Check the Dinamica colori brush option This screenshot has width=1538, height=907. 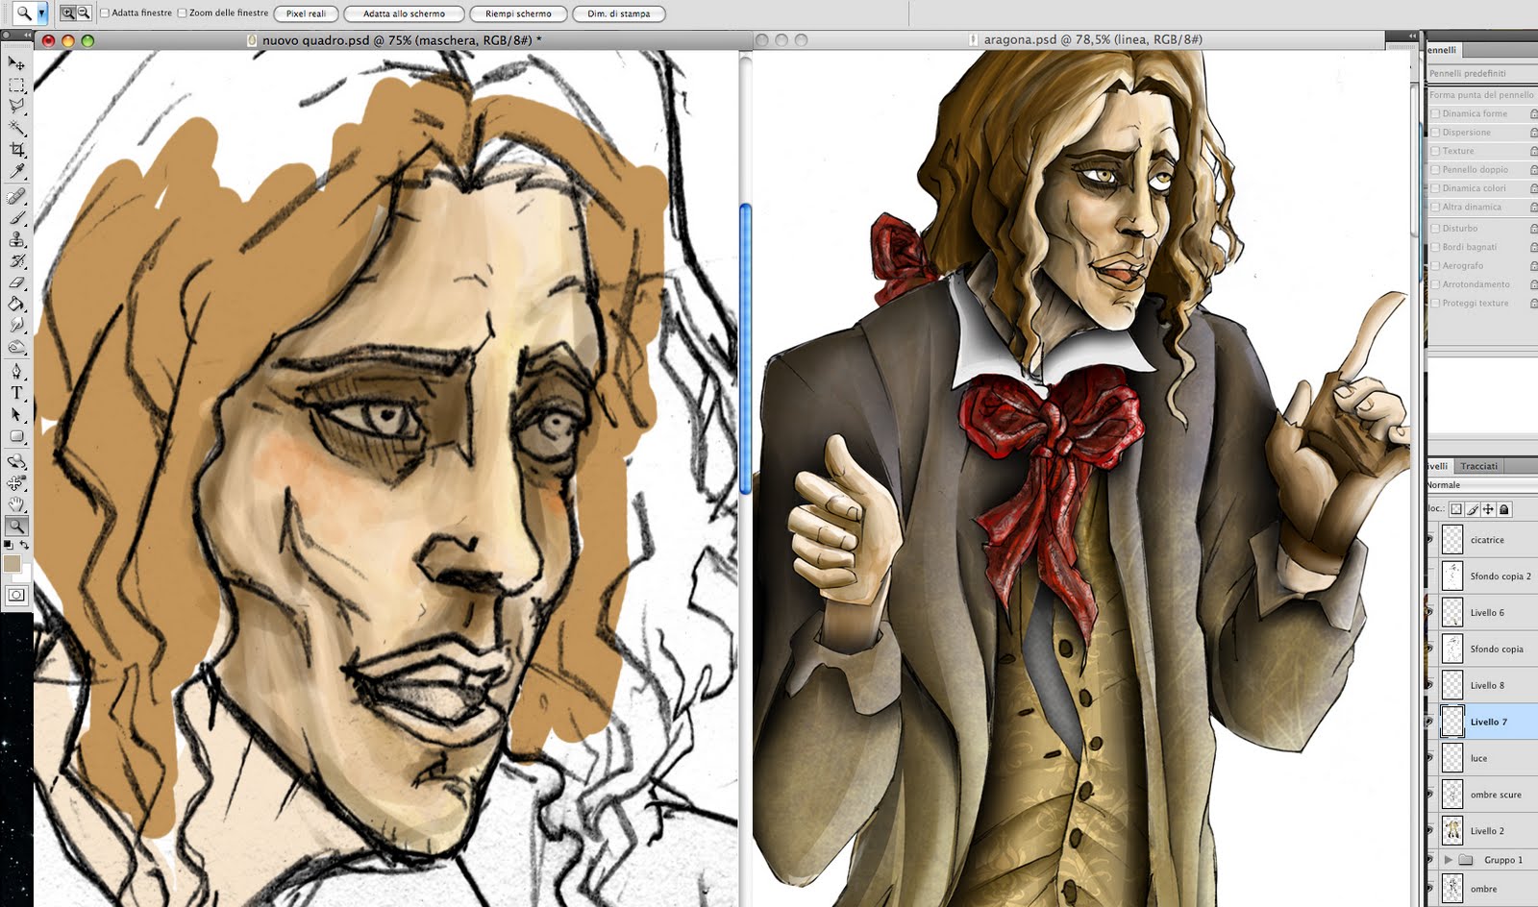[x=1435, y=188]
